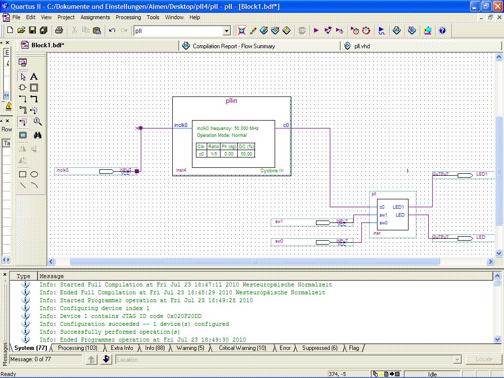This screenshot has height=378, width=504.
Task: Open the Processing menu
Action: pos(128,17)
